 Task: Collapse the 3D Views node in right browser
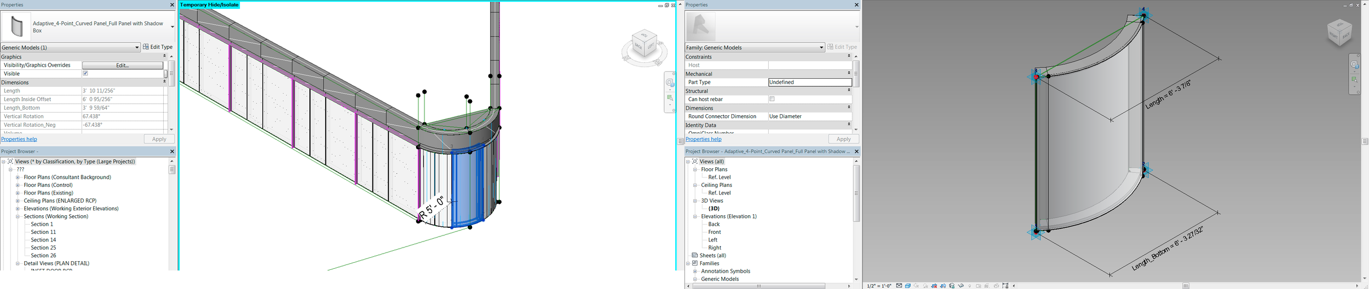pos(695,200)
